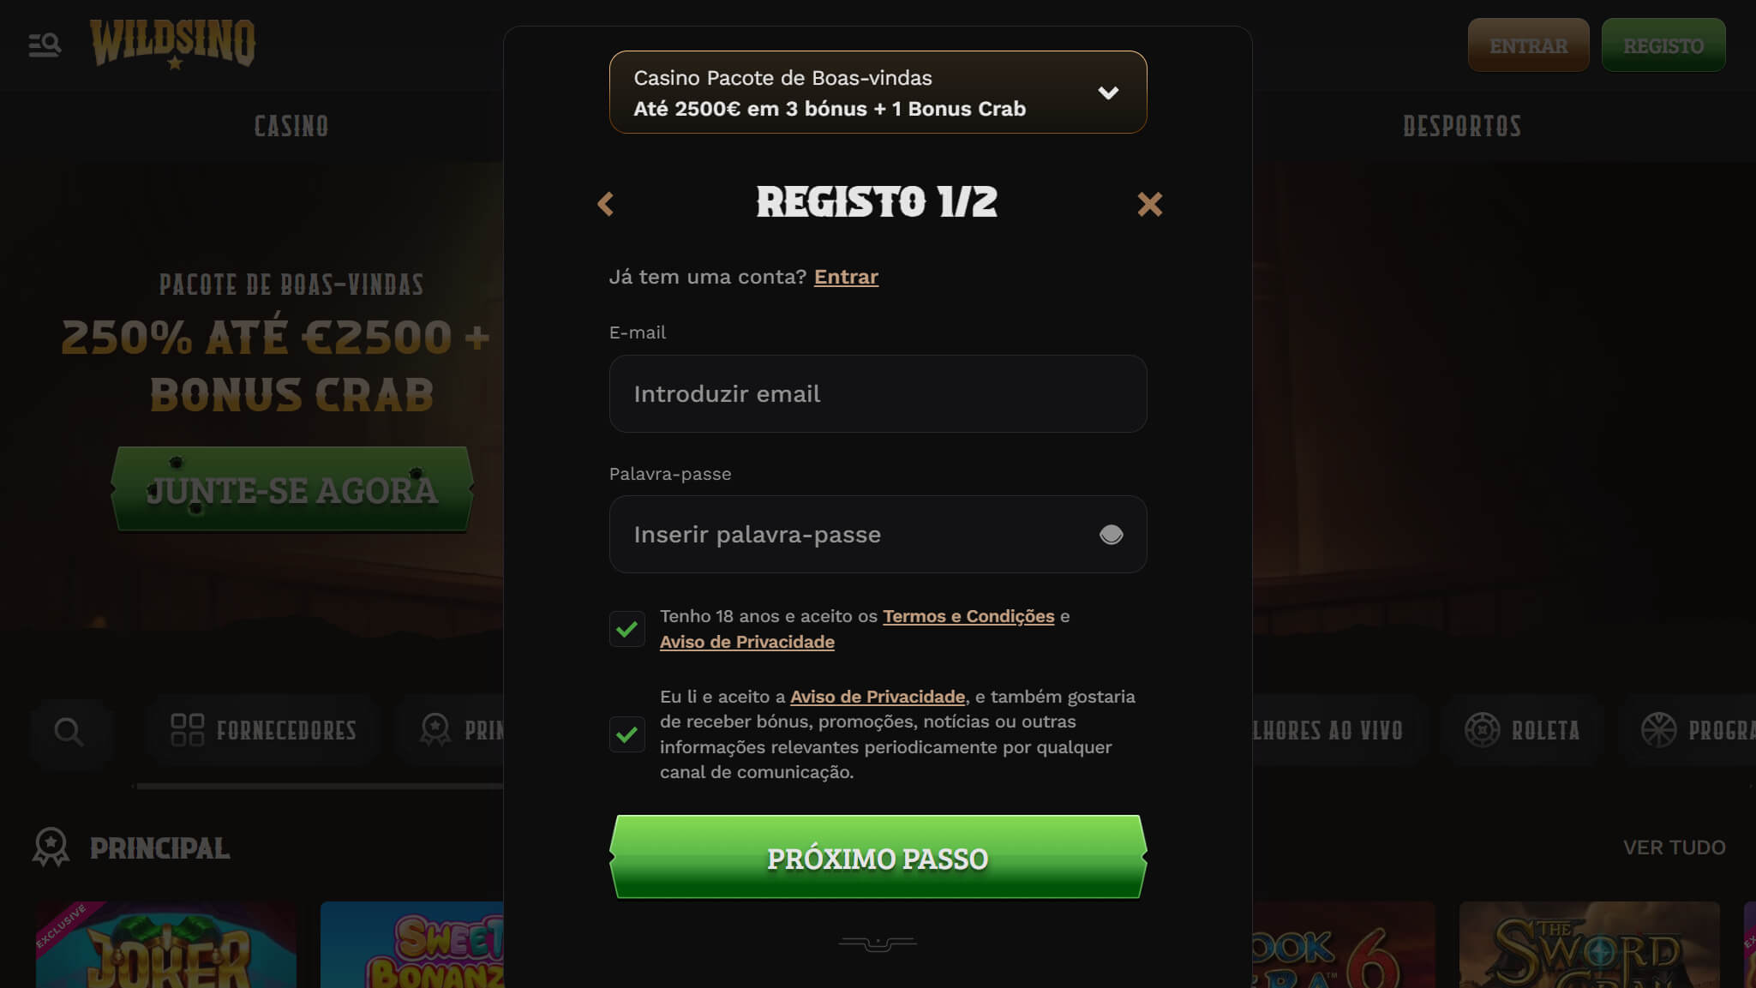Open The Sword game thumbnail

point(1589,944)
